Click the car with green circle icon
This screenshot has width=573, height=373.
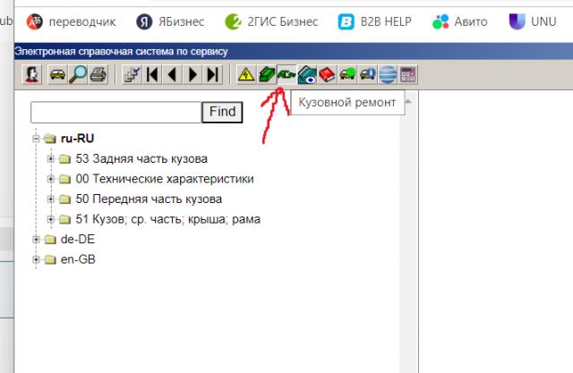pos(347,74)
